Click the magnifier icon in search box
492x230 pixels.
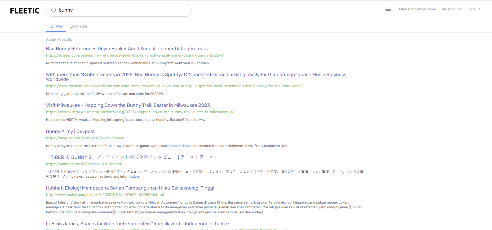pos(54,10)
